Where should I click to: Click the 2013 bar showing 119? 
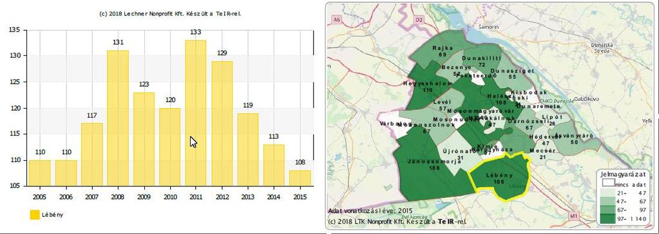click(x=248, y=149)
